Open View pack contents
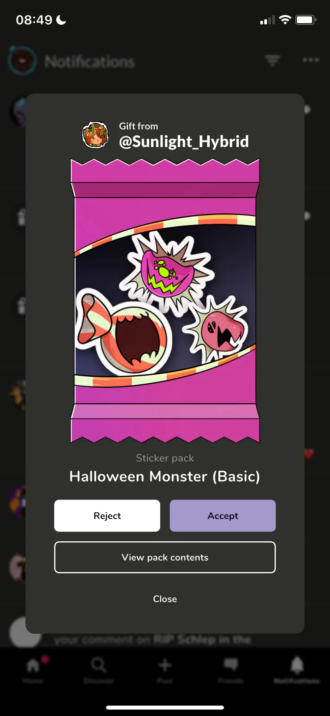Image resolution: width=330 pixels, height=716 pixels. coord(165,557)
